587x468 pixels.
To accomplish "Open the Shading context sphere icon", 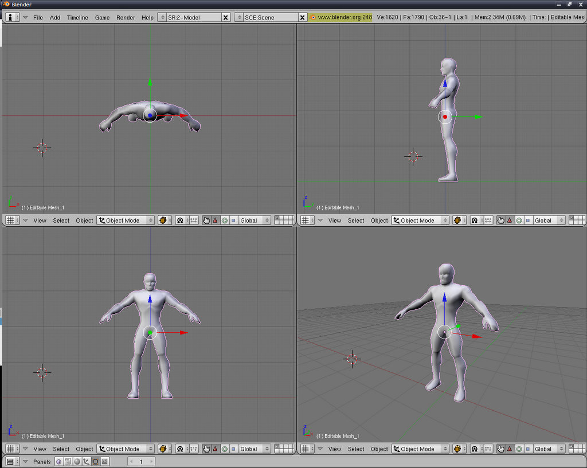I will (x=77, y=462).
